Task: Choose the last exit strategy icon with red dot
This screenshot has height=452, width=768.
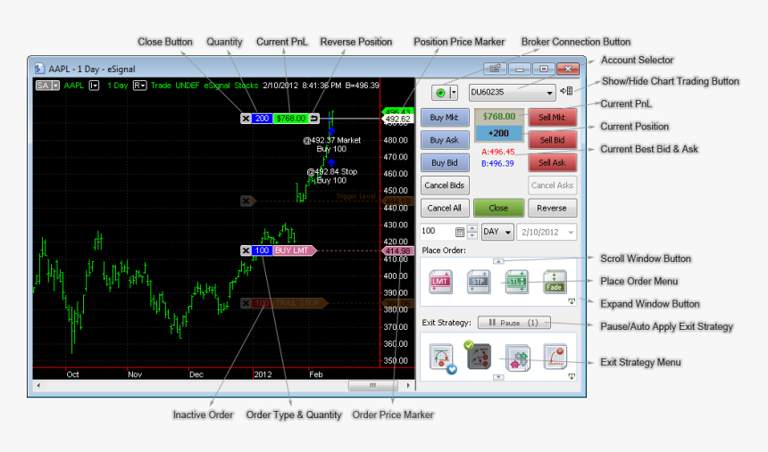Action: tap(555, 356)
